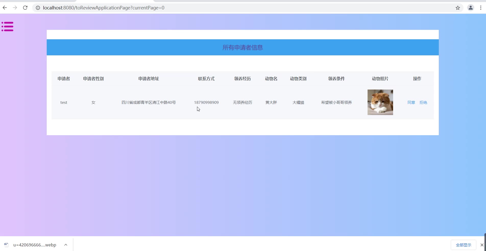This screenshot has width=486, height=251.
Task: Open the browser three-dot menu
Action: (481, 8)
